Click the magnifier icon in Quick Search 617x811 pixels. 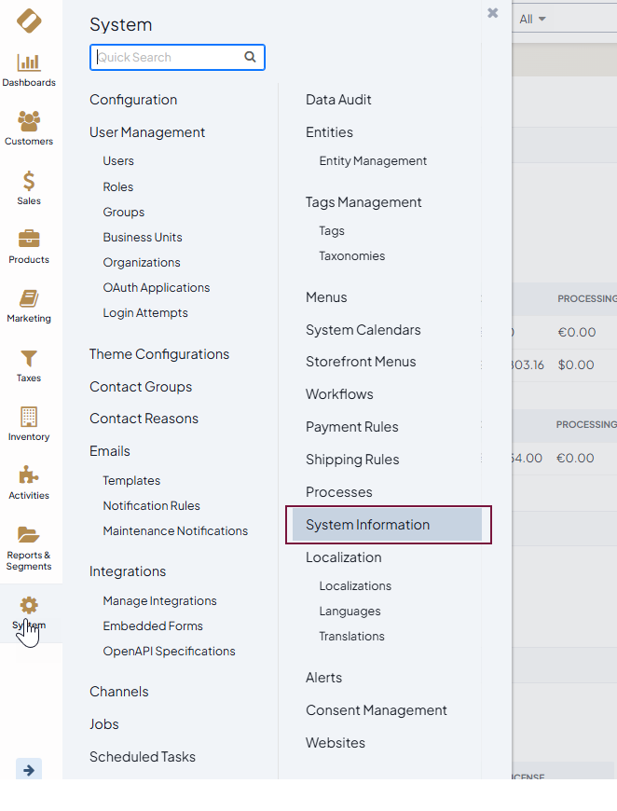click(x=250, y=57)
